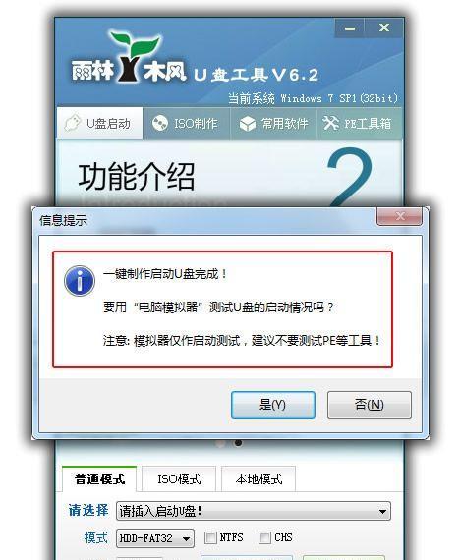Expand the 请插入启动U盘 drive dropdown
This screenshot has width=460, height=560.
point(254,511)
